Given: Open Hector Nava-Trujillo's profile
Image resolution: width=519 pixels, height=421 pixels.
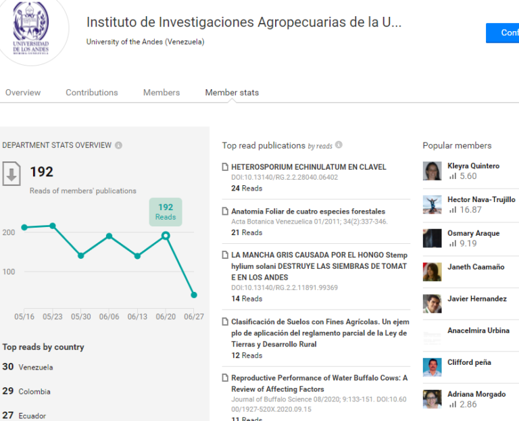Looking at the screenshot, I should (481, 199).
